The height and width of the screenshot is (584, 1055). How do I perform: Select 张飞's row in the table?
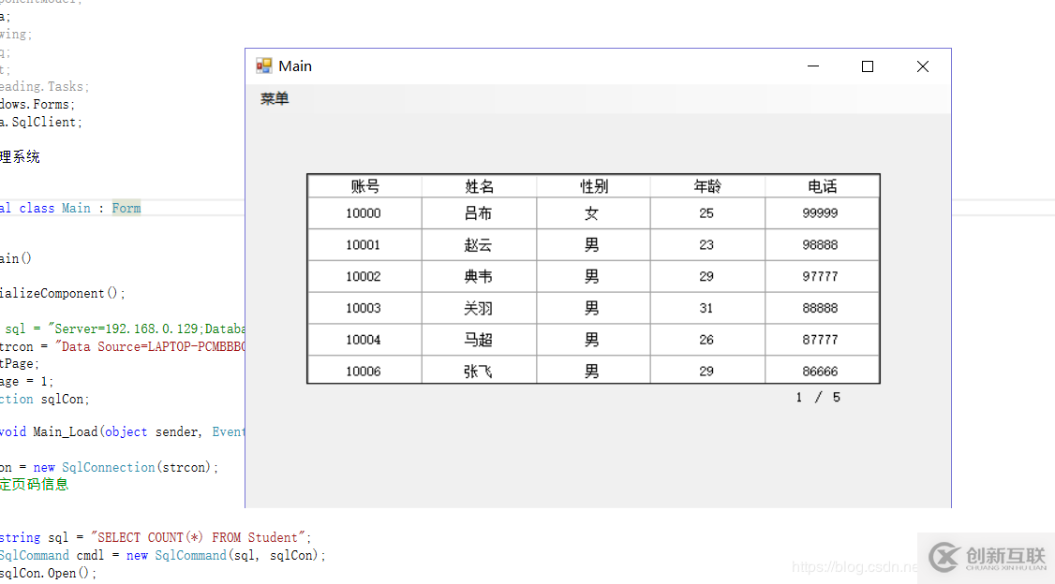(478, 371)
